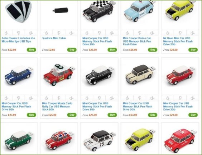Image resolution: width=202 pixels, height=155 pixels.
Task: Click thumbs down under blue Mini Cooper car
Action: (19, 98)
